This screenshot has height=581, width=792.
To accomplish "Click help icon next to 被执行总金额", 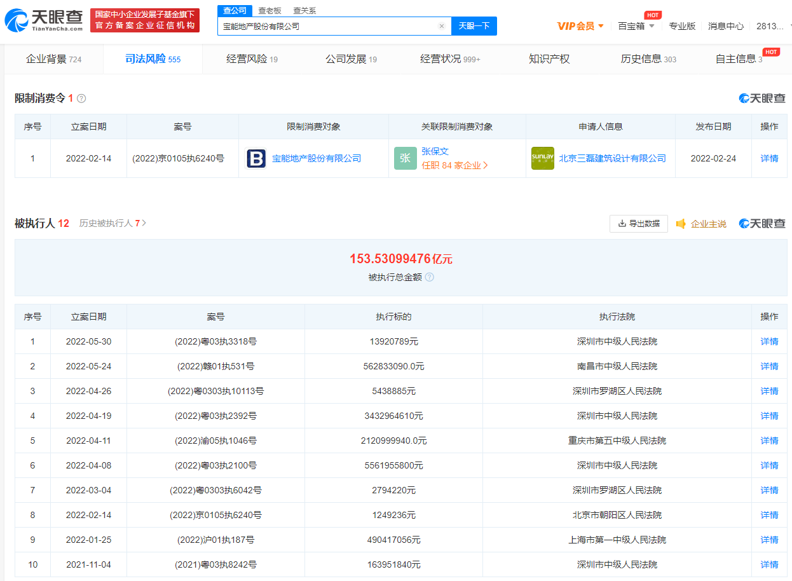I will point(430,277).
